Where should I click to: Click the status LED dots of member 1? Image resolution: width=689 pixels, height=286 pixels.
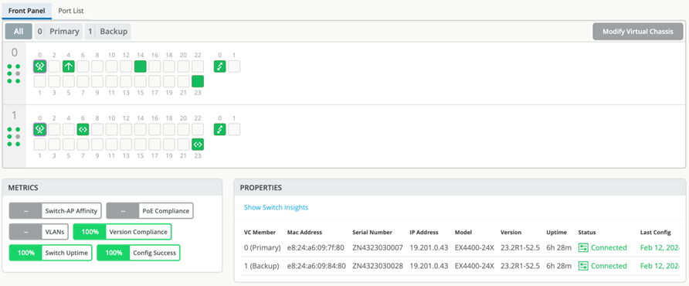click(x=14, y=136)
